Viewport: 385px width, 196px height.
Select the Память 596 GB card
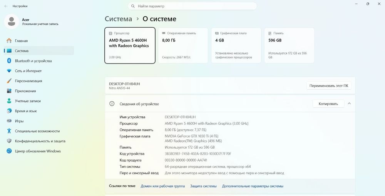(x=289, y=45)
